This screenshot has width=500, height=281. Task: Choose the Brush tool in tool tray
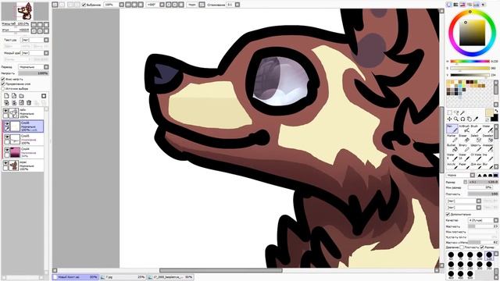pos(476,128)
